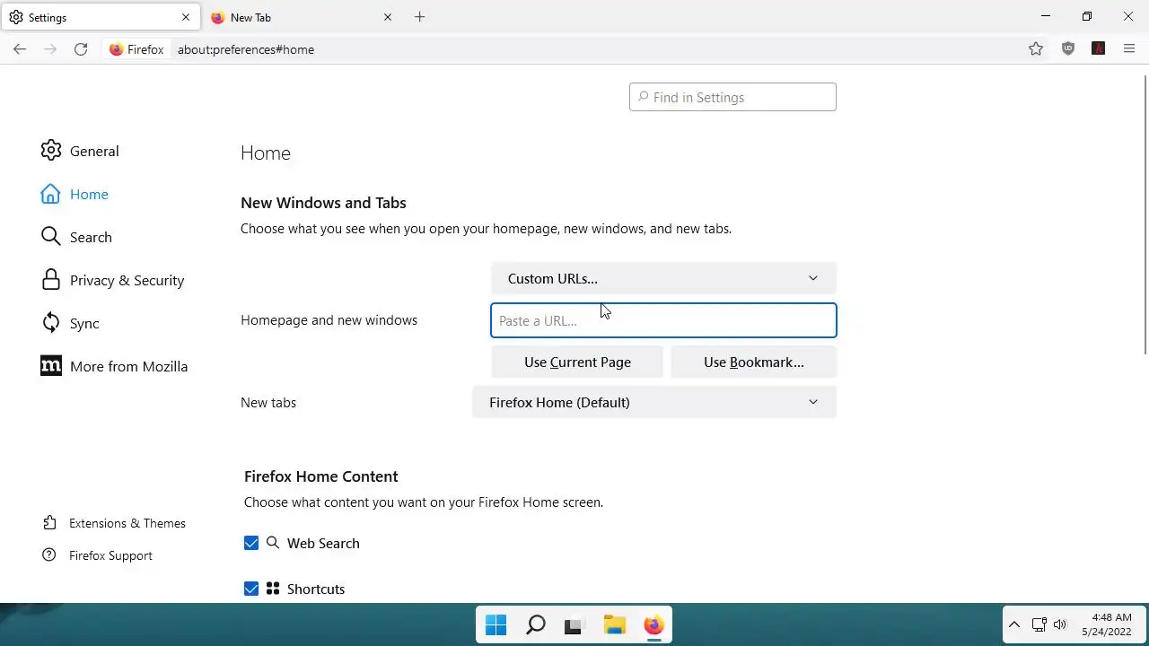This screenshot has height=646, width=1149.
Task: Click the Firefox identity icon in address bar
Action: pos(136,49)
